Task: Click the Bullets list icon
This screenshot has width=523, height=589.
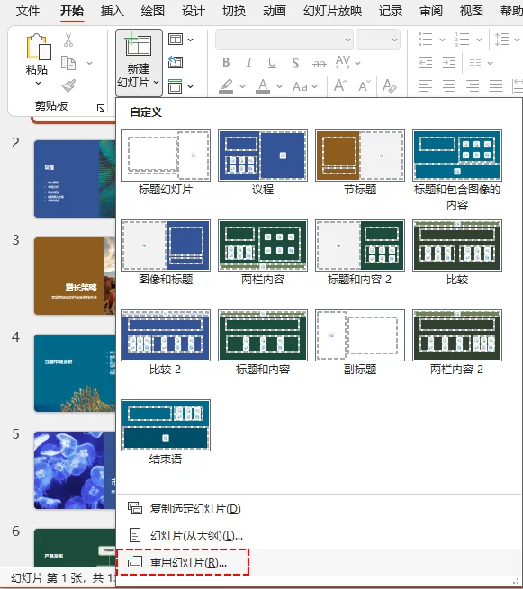Action: pyautogui.click(x=425, y=39)
